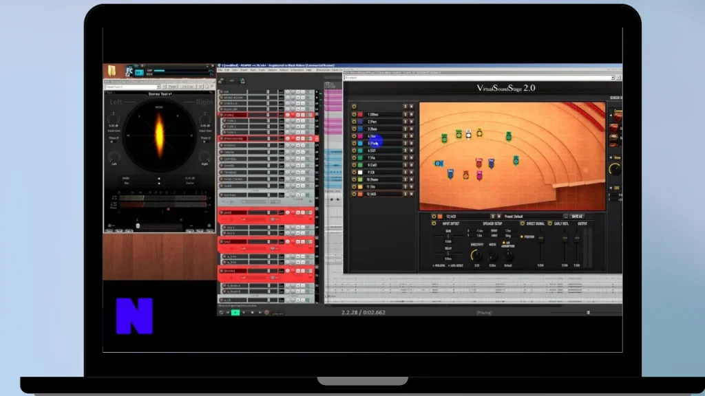Toggle the Direct Signal power button
The height and width of the screenshot is (396, 705).
coord(523,223)
